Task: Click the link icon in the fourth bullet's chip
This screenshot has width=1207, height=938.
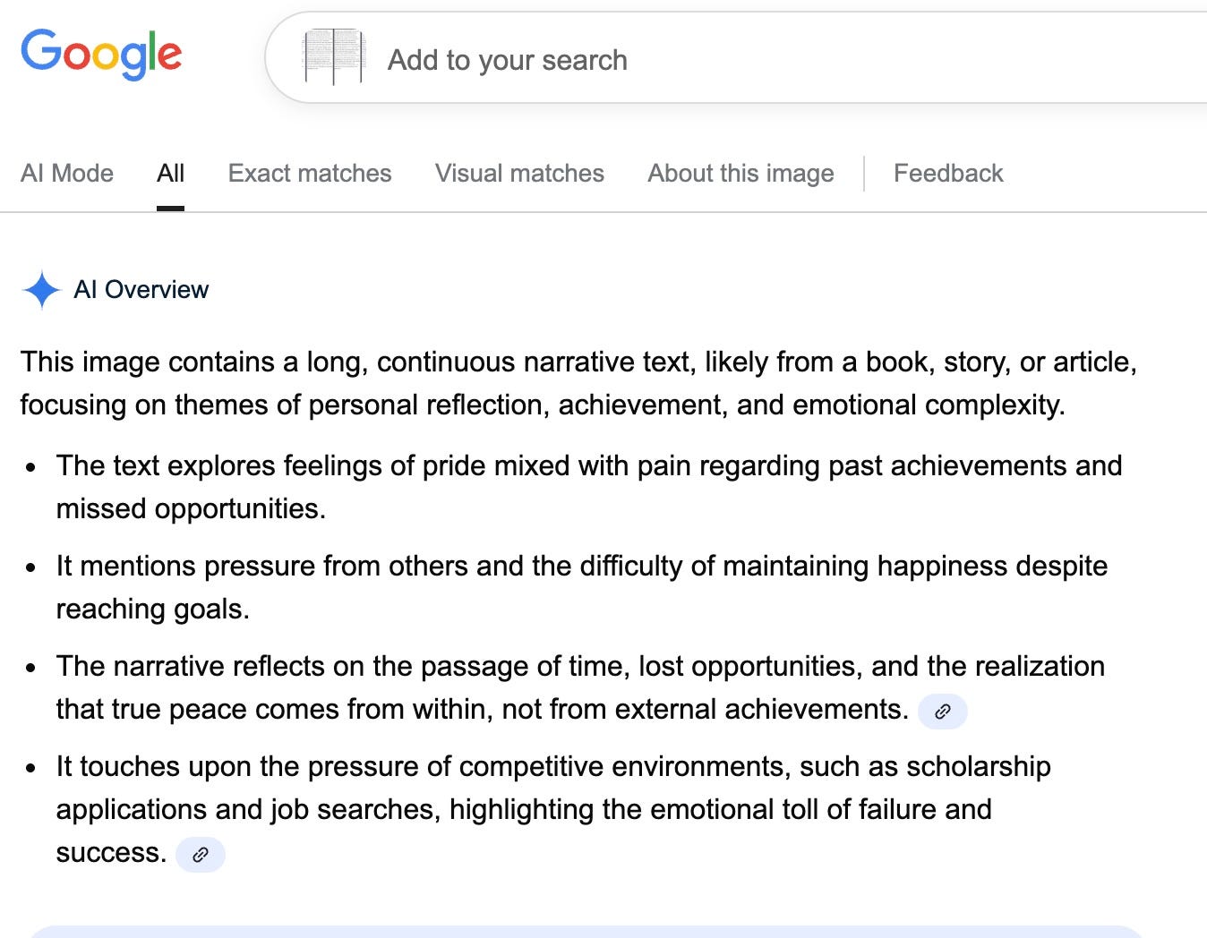Action: tap(201, 855)
